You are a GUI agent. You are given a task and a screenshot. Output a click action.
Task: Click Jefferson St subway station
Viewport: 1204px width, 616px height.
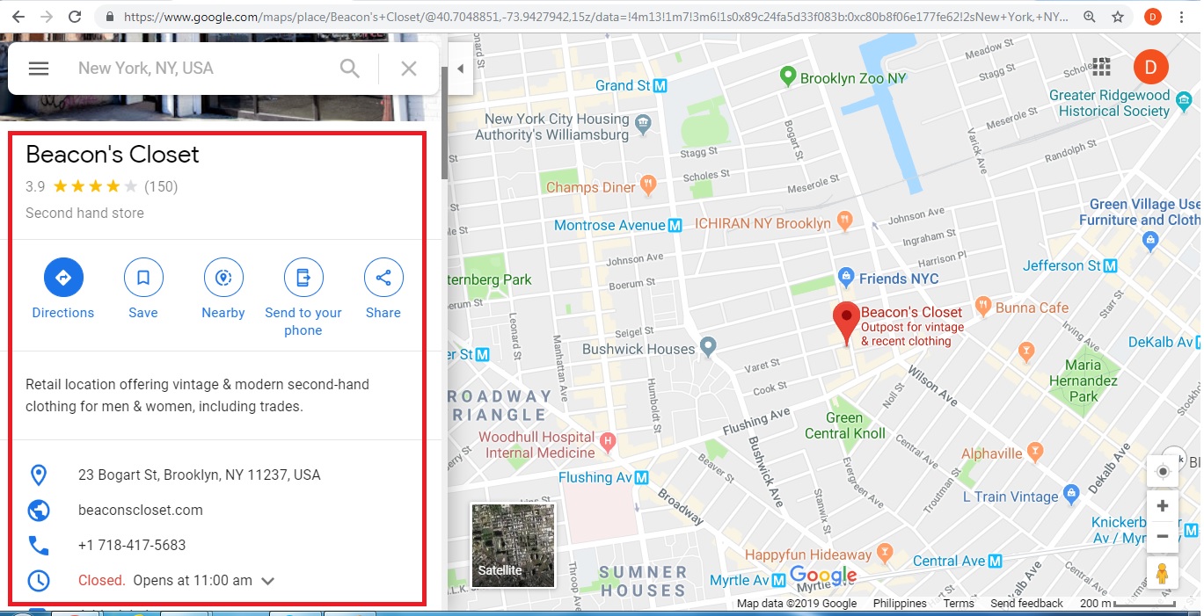click(x=1110, y=265)
